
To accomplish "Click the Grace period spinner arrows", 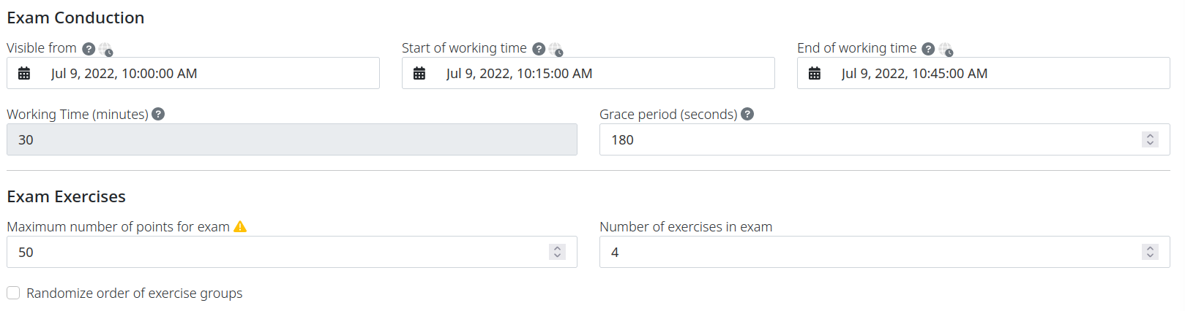I will 1150,139.
